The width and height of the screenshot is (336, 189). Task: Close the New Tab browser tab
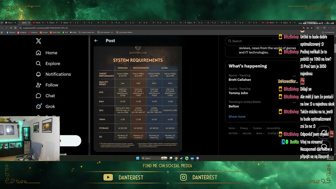[x=15, y=23]
